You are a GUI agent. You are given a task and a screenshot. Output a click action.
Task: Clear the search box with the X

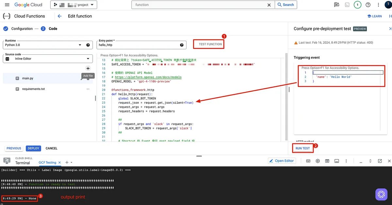click(269, 5)
